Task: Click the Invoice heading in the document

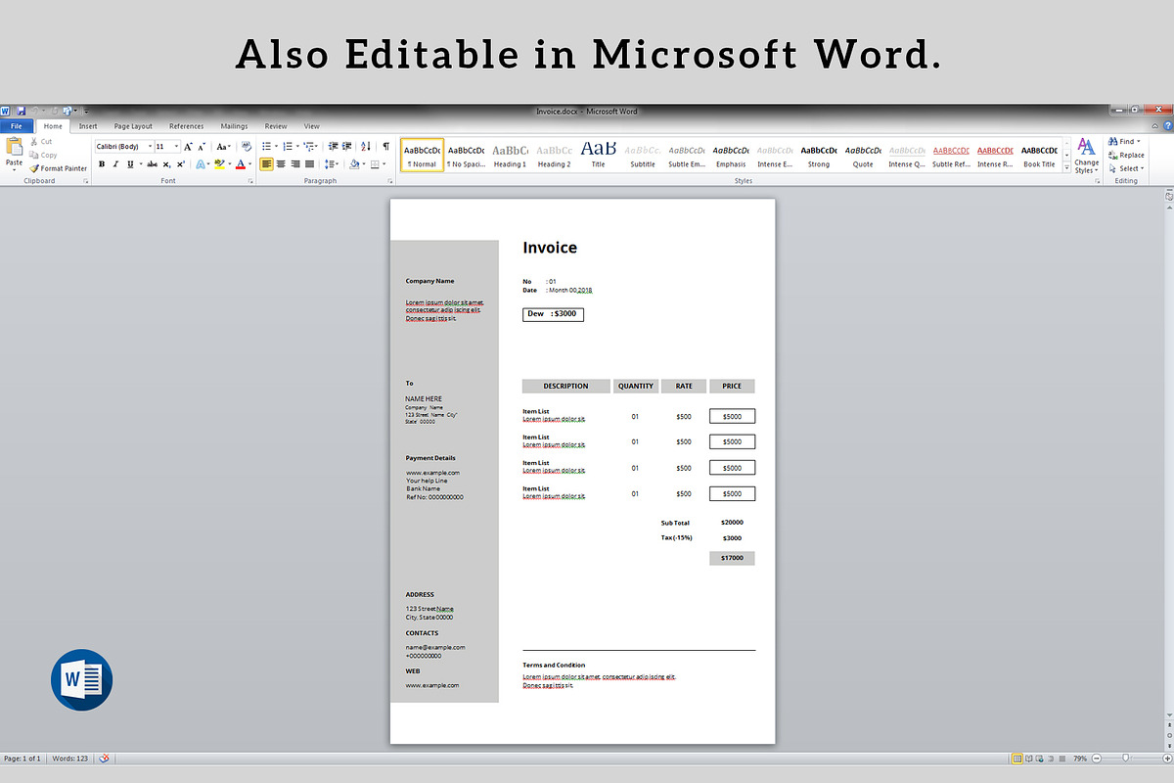Action: (550, 248)
